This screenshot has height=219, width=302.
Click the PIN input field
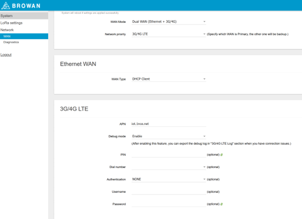pyautogui.click(x=169, y=155)
